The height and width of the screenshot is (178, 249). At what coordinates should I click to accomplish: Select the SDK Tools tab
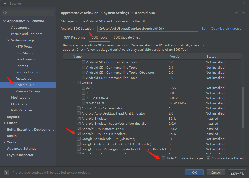[x=99, y=37]
